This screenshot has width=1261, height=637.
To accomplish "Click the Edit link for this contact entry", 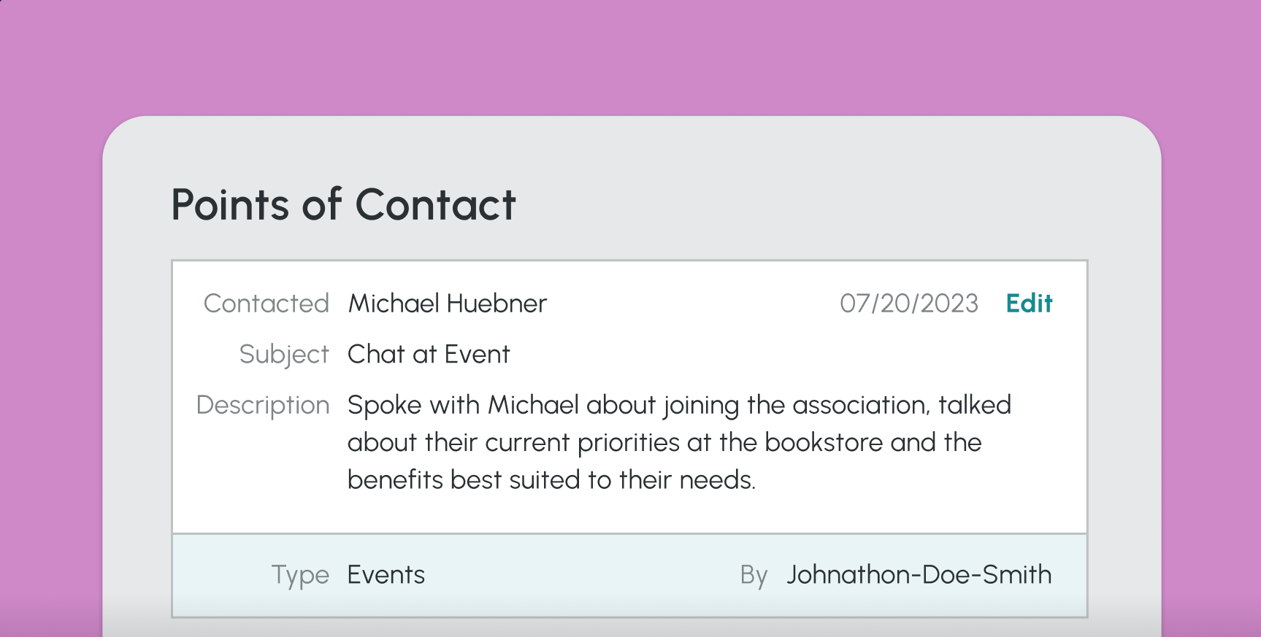I will point(1029,303).
